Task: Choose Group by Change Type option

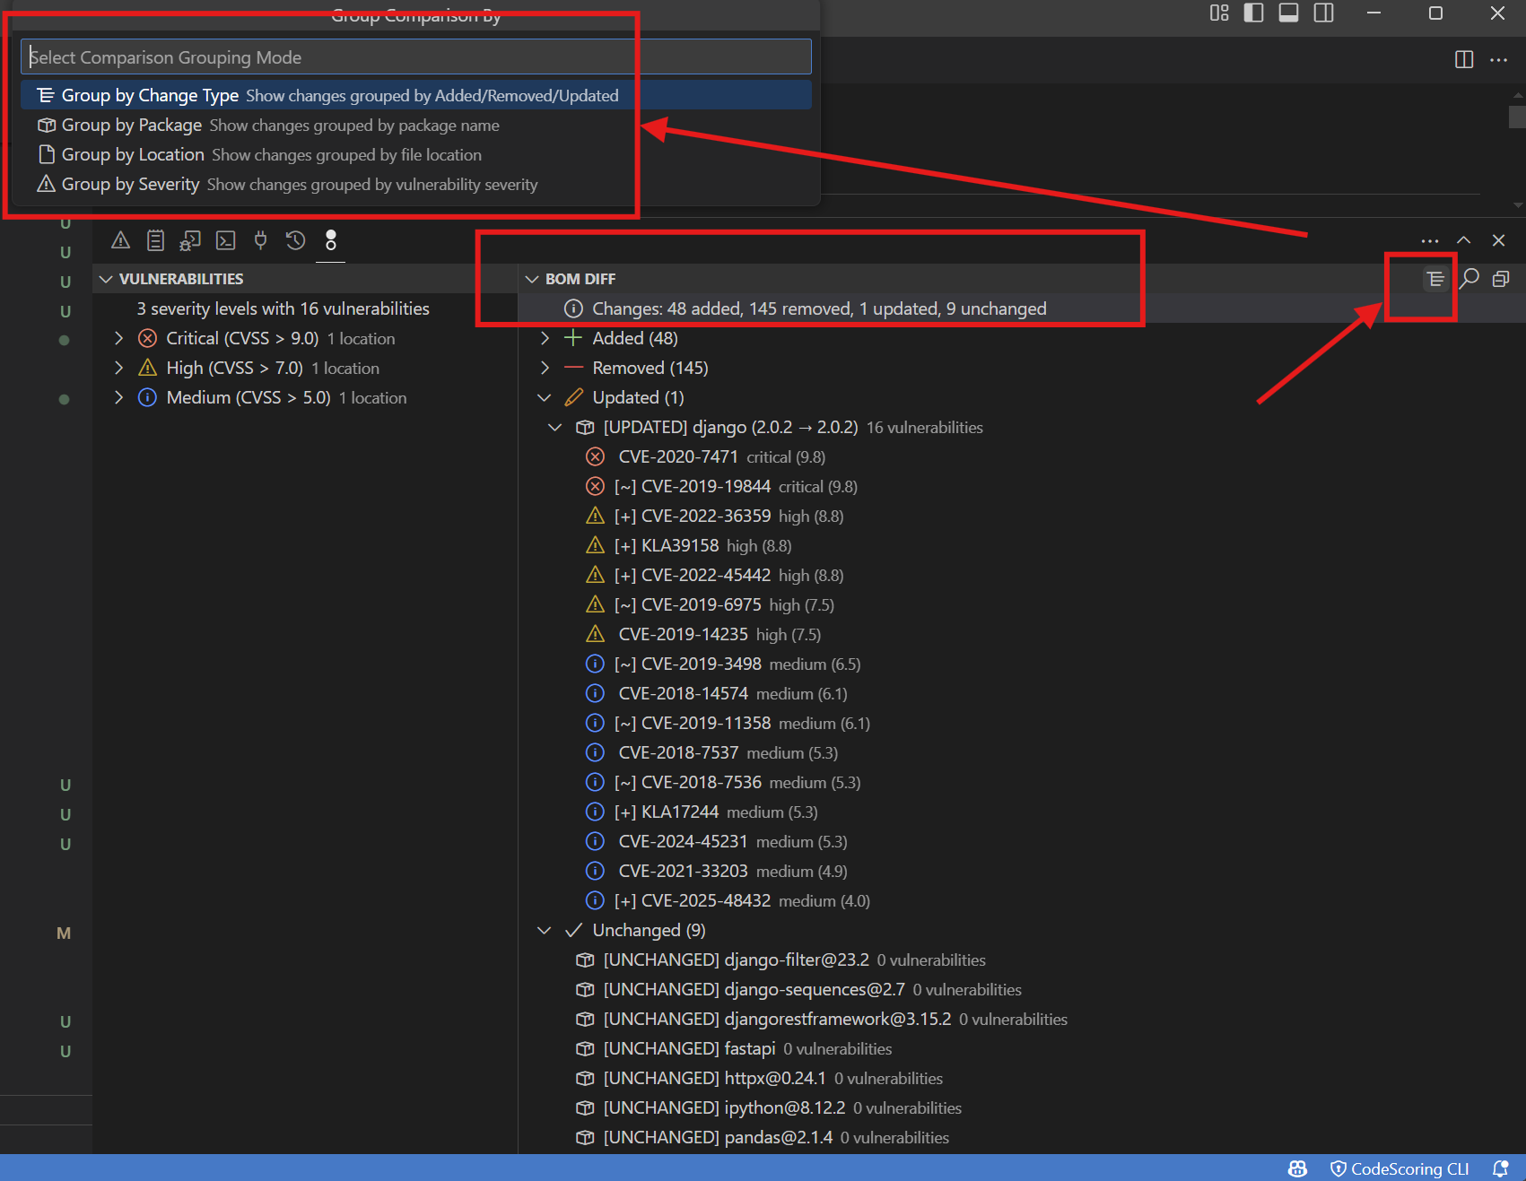Action: (x=416, y=95)
